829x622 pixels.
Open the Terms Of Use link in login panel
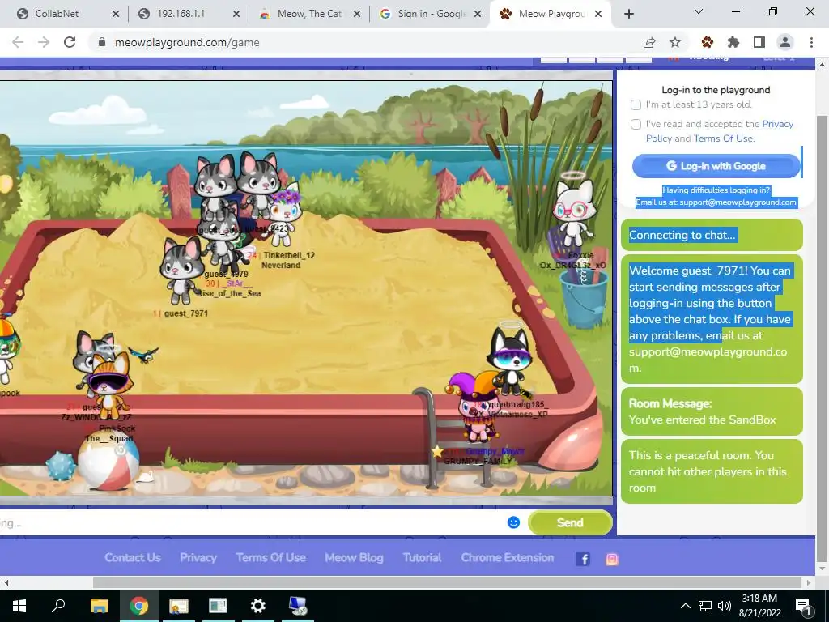(x=725, y=138)
